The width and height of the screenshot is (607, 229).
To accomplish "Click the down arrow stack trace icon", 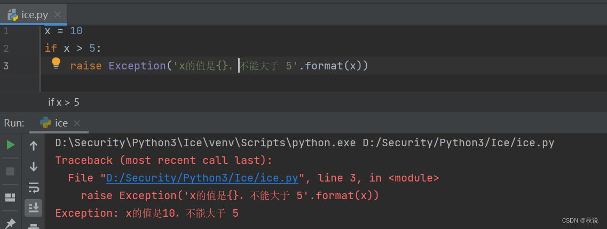I will [x=34, y=167].
